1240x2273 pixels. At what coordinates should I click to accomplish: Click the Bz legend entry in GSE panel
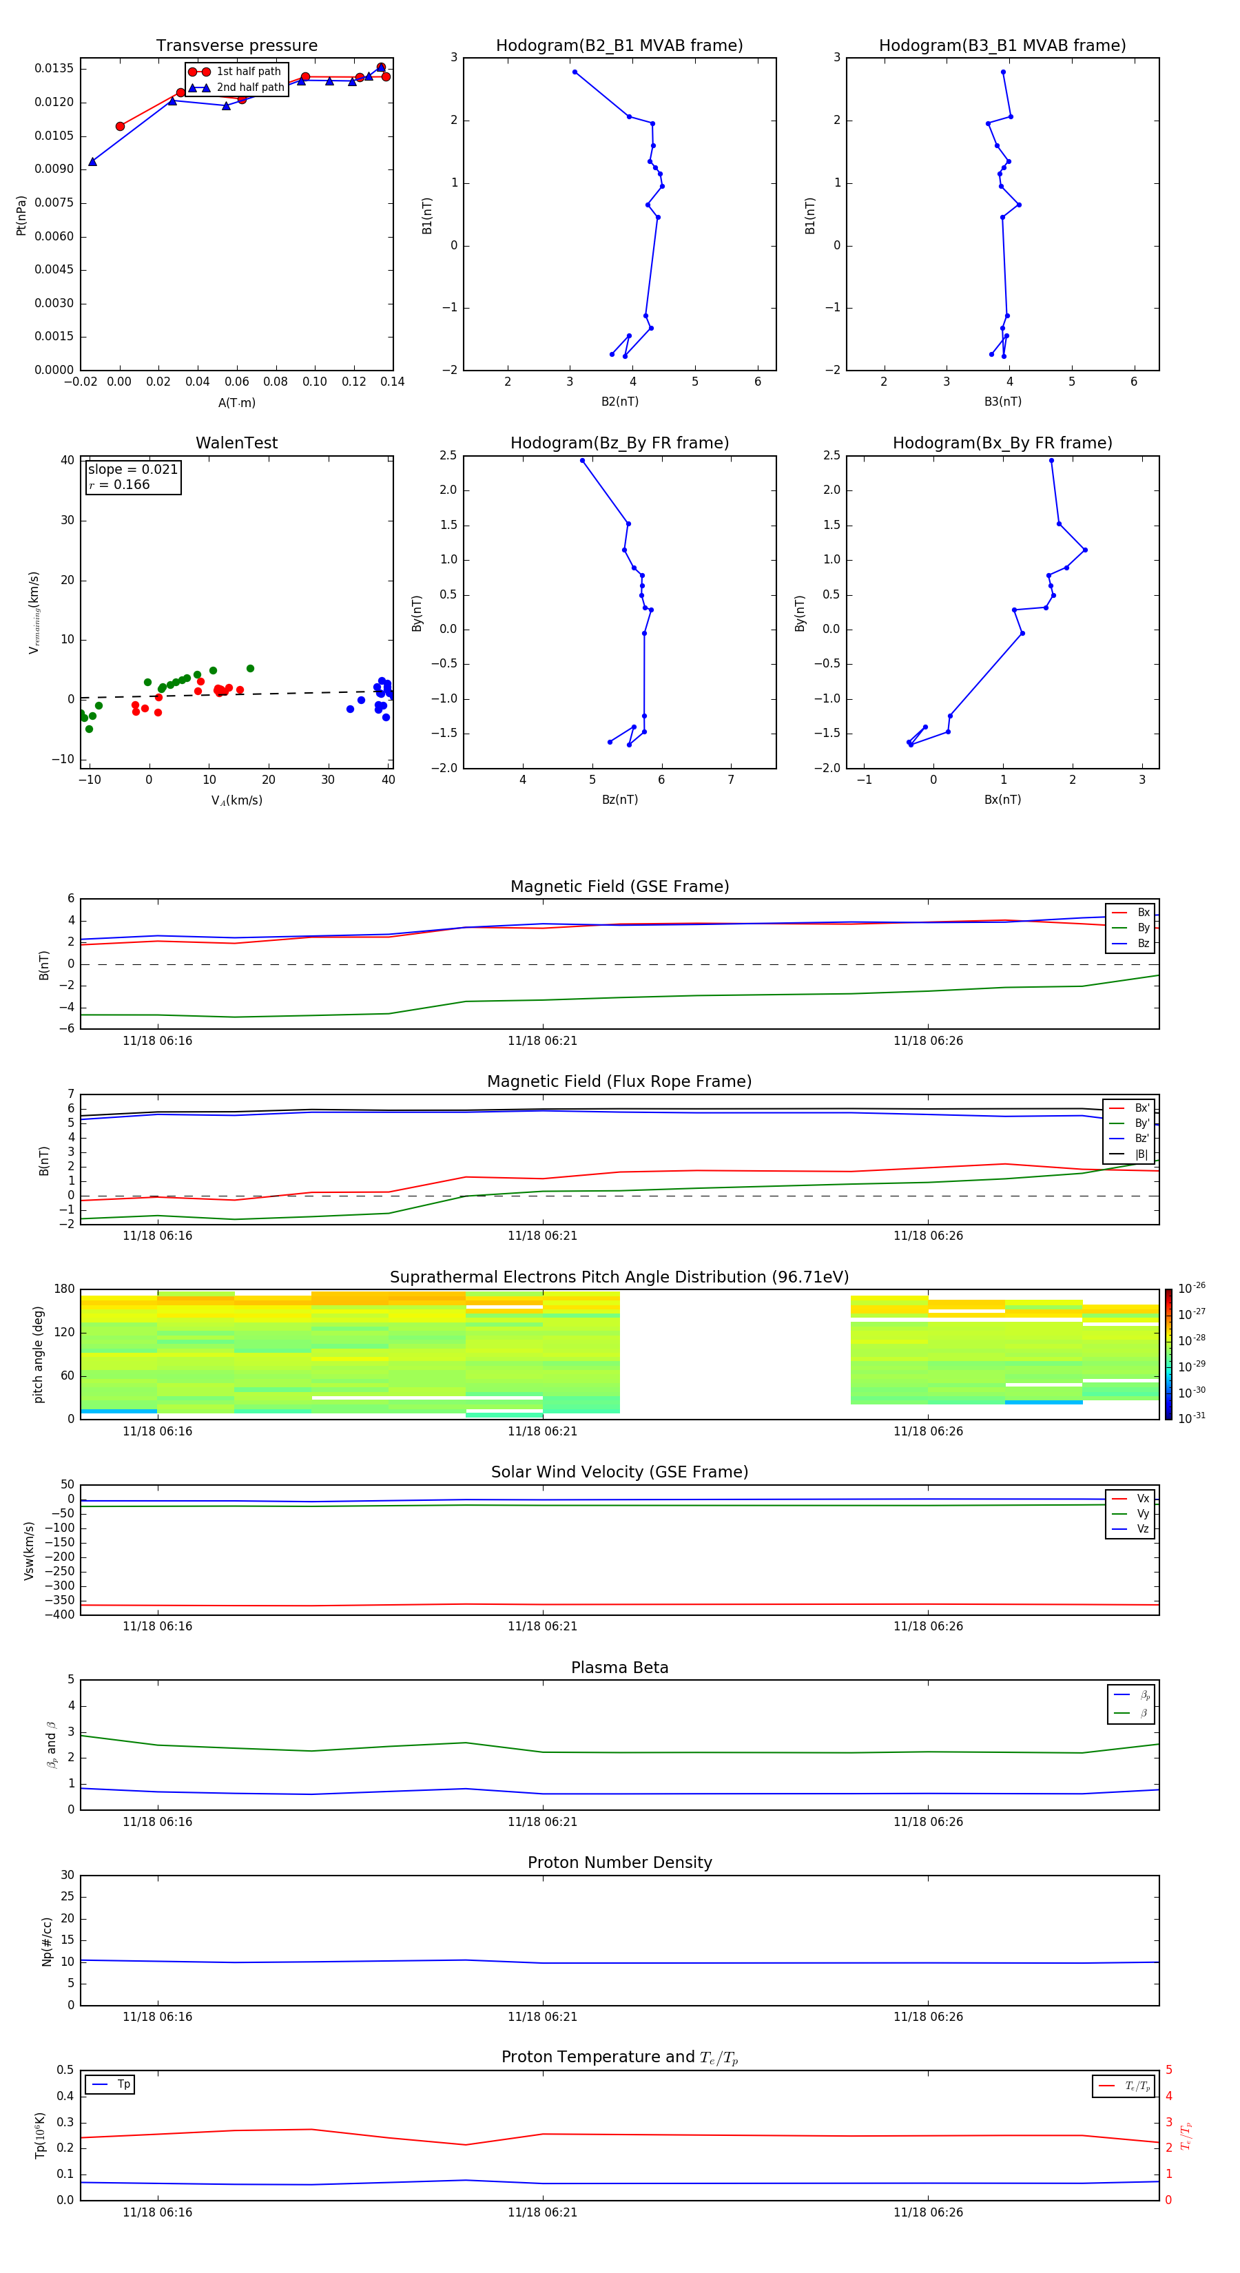click(x=1130, y=944)
